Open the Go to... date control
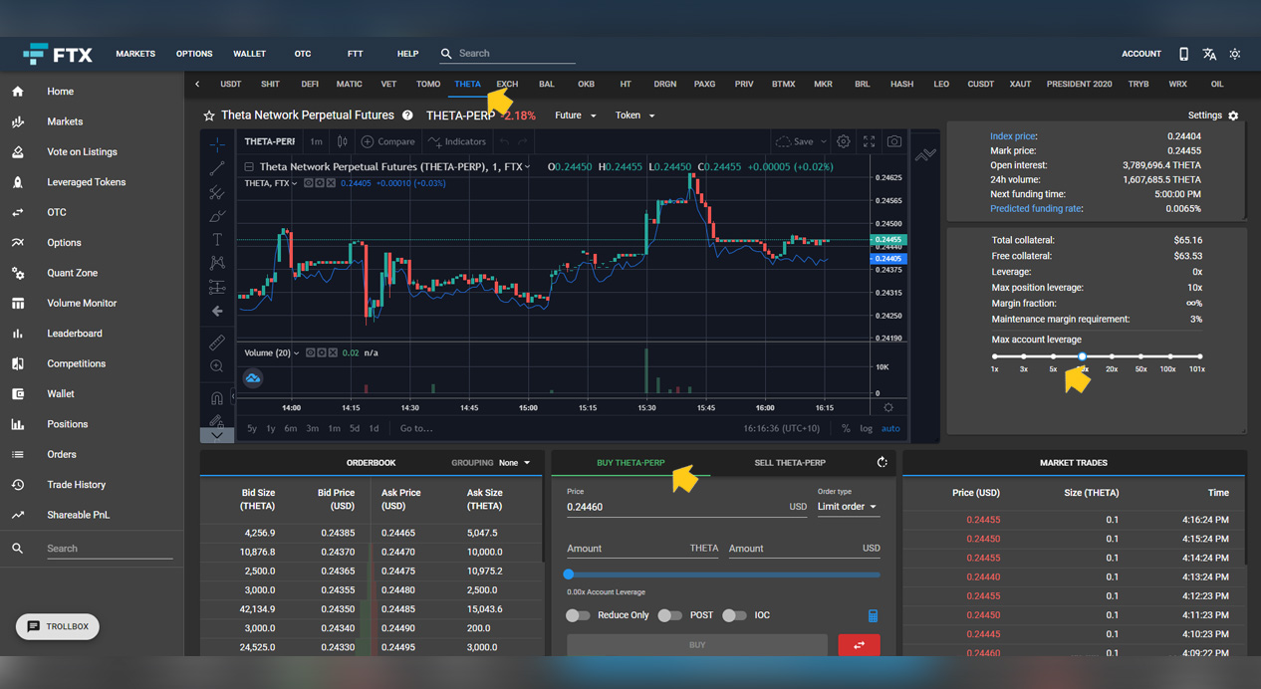1261x689 pixels. (416, 428)
